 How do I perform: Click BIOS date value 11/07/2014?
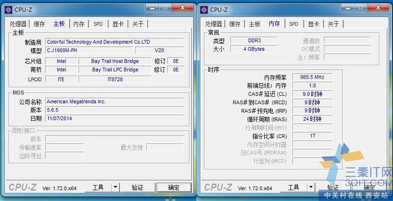pos(114,118)
